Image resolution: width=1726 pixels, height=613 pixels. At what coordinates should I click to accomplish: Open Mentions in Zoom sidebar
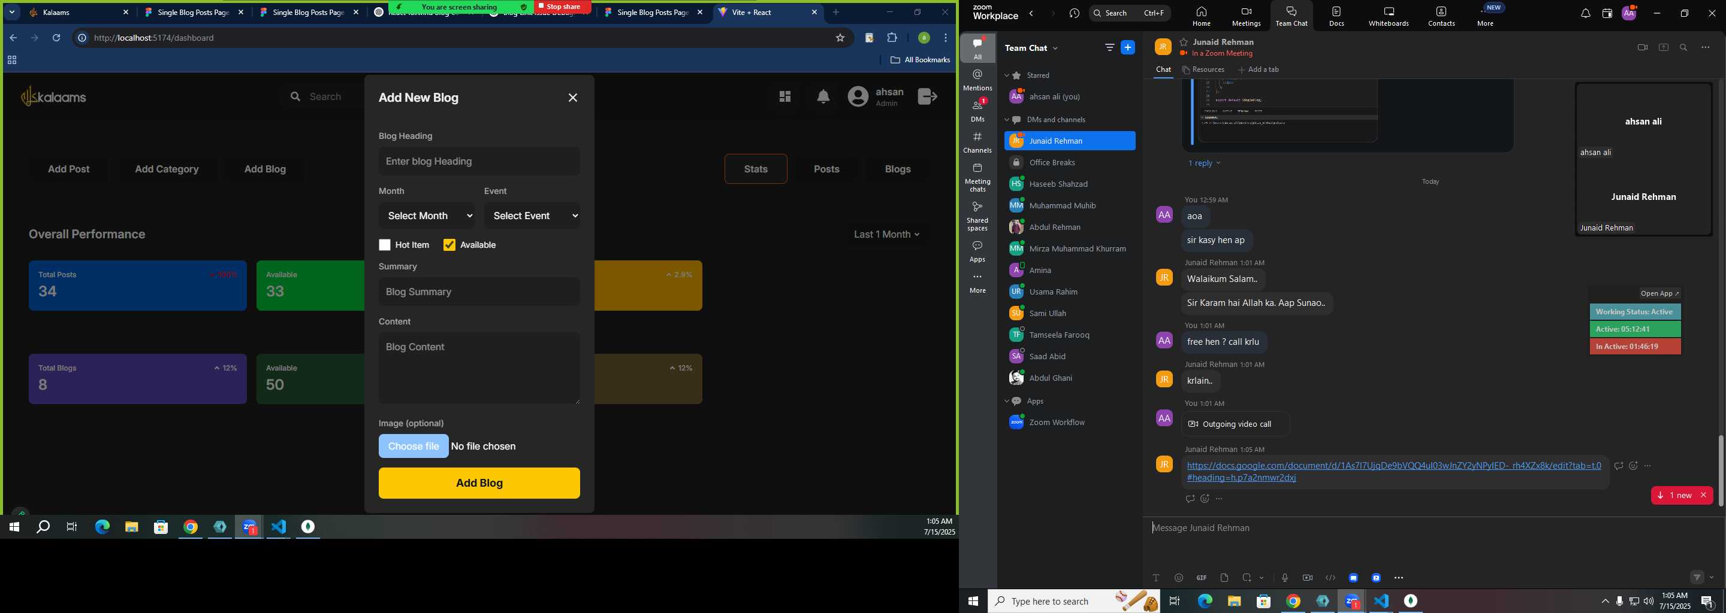977,80
